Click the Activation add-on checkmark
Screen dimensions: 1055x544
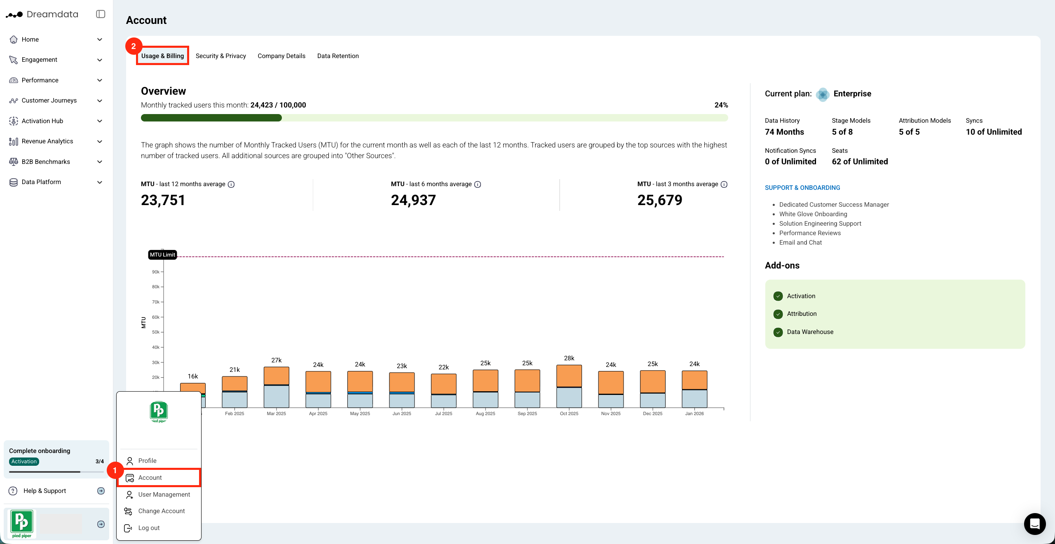[x=778, y=296]
